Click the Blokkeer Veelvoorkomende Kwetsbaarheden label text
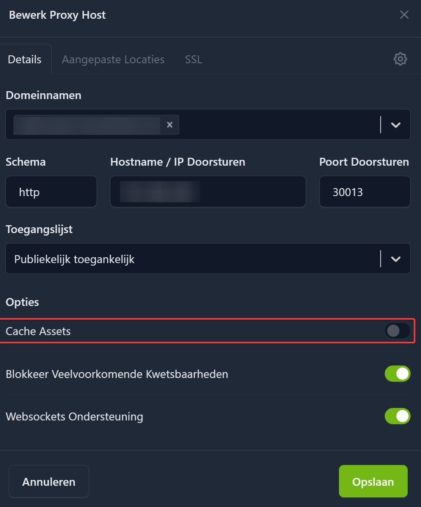Screen dimensions: 421x507 (117, 374)
